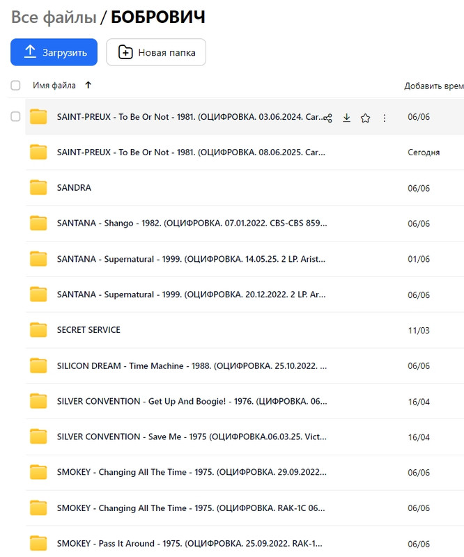Click folder icon of SILICON DREAM row
The image size is (464, 557).
click(38, 366)
